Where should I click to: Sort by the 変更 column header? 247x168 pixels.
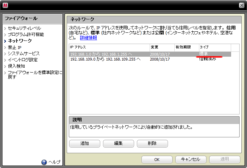pos(162,47)
